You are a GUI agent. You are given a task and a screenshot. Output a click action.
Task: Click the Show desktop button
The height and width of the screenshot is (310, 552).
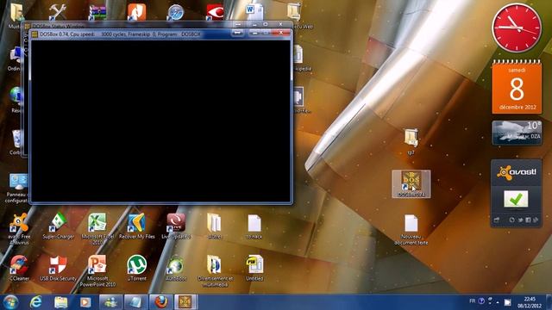pos(549,302)
